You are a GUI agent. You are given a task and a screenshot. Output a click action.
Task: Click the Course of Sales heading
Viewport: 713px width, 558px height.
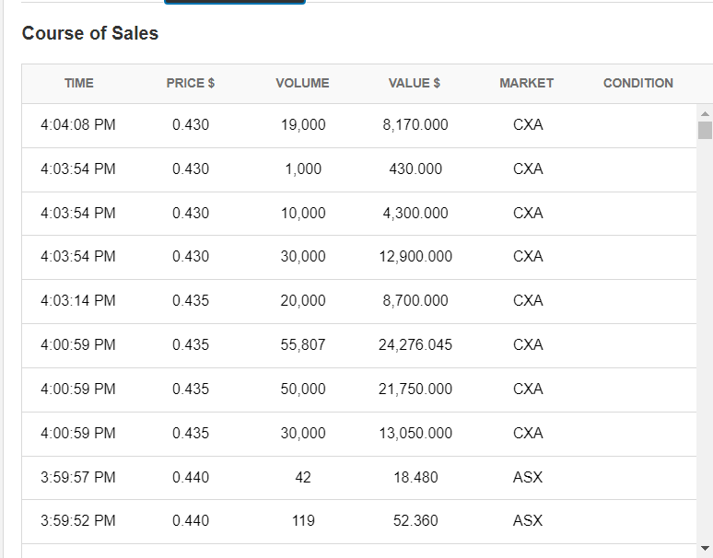tap(90, 33)
